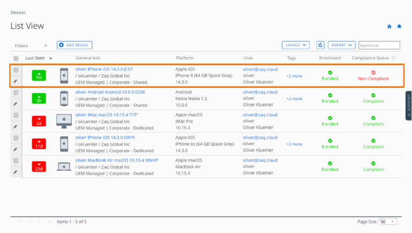Click the Enrolled check icon in iPhone 8 row
Screen dimensions: 412x233
coord(330,72)
